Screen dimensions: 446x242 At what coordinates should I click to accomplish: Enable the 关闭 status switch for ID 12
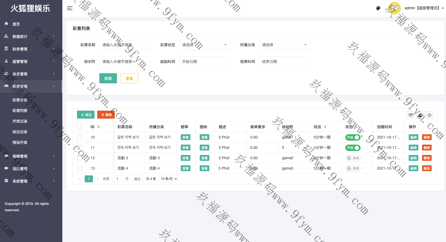coord(353,158)
